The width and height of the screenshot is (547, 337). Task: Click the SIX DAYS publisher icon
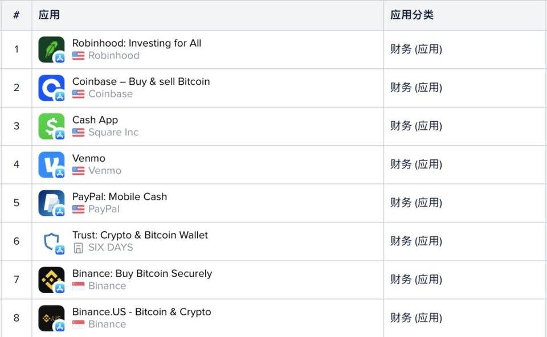(x=77, y=248)
